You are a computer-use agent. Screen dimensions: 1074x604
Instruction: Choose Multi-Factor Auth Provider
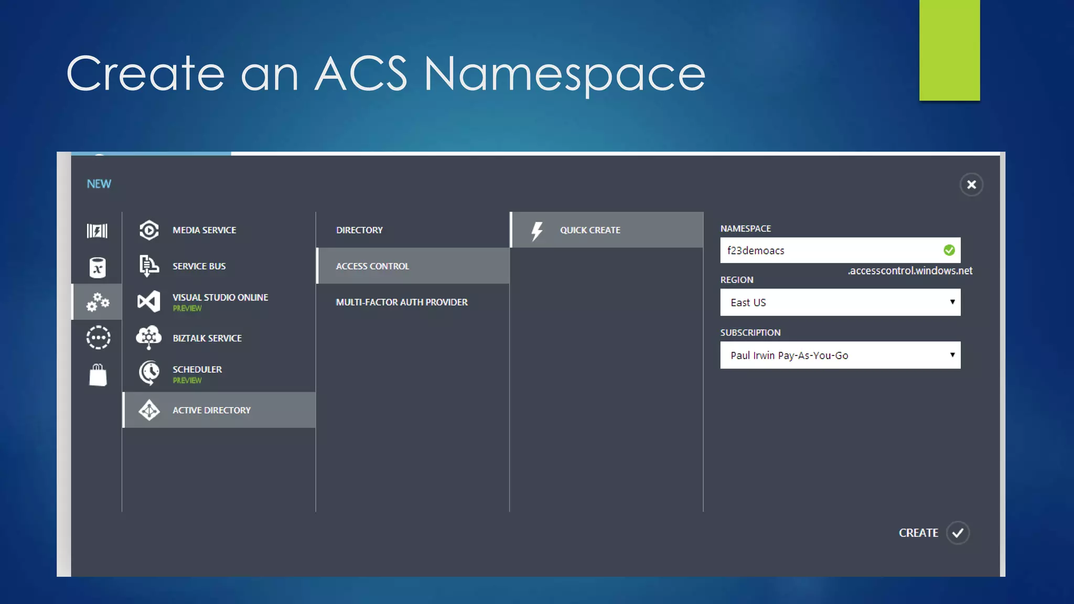(402, 302)
